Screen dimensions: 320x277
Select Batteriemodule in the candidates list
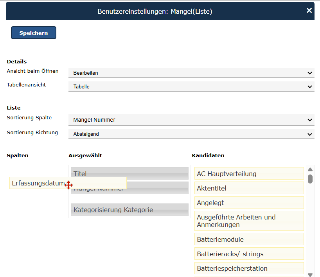tap(249, 239)
